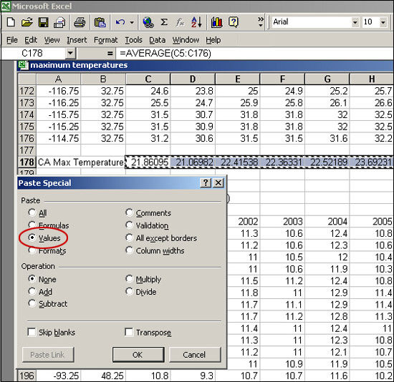Enable the Transpose checkbox
The height and width of the screenshot is (382, 394).
point(129,332)
